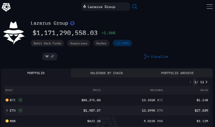The height and width of the screenshot is (127, 215).
Task: Go to next portfolio page arrow
Action: pyautogui.click(x=207, y=82)
